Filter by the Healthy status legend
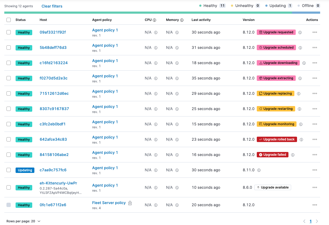Screen dimensions: 329x225 (x=210, y=6)
